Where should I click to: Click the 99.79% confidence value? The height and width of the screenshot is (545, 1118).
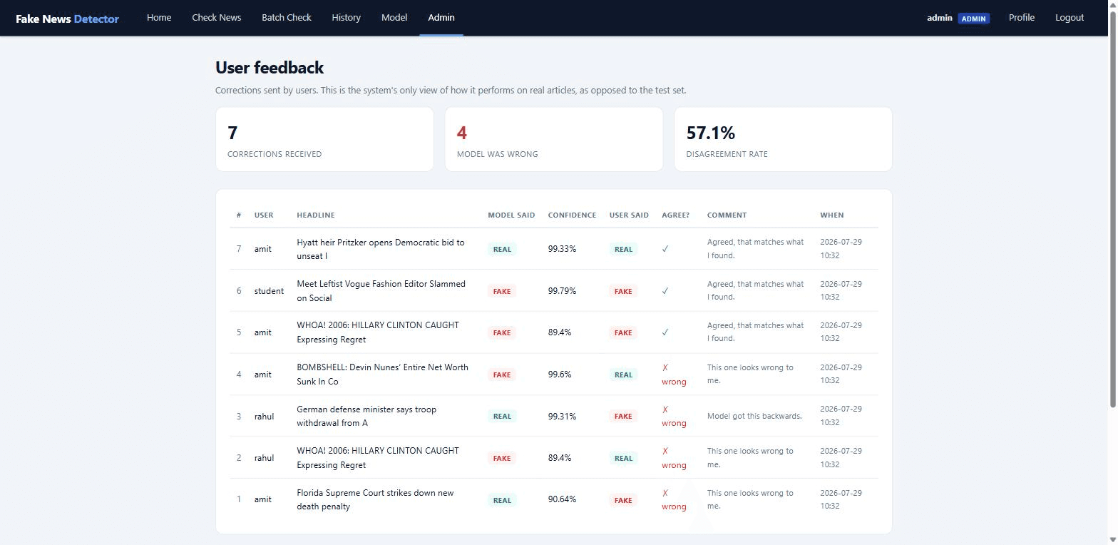[562, 291]
